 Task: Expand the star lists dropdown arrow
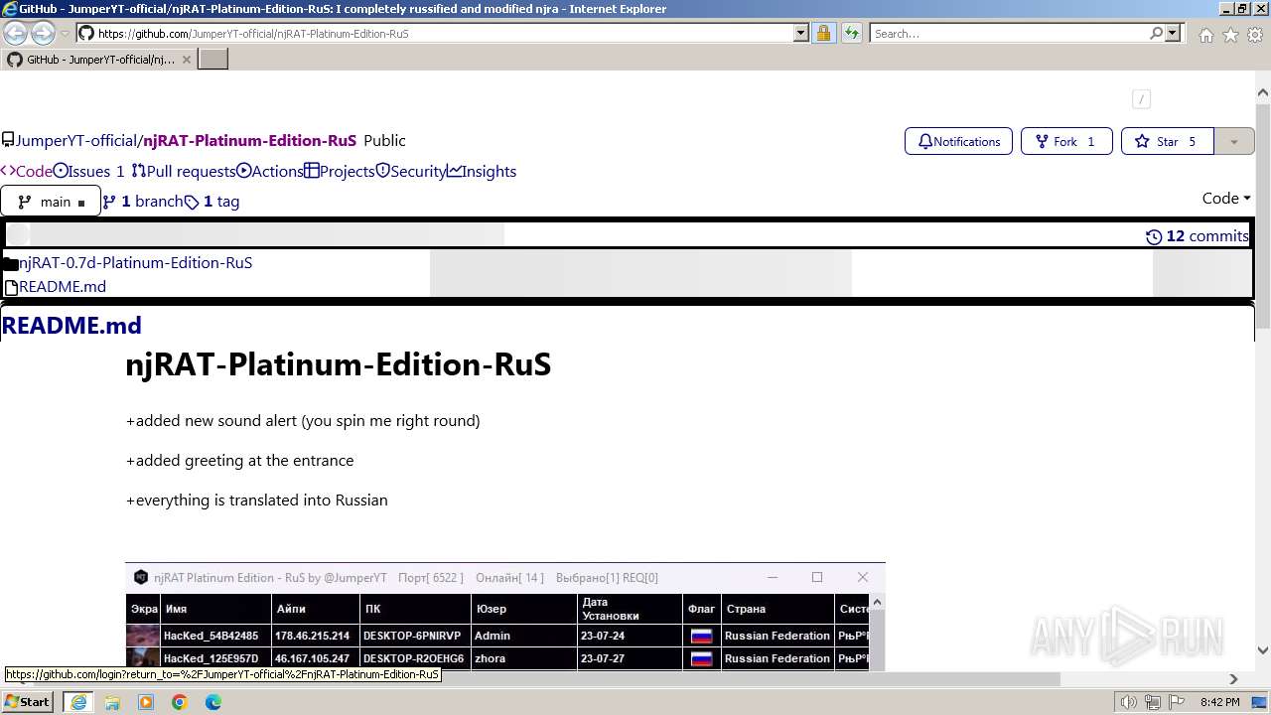point(1234,141)
